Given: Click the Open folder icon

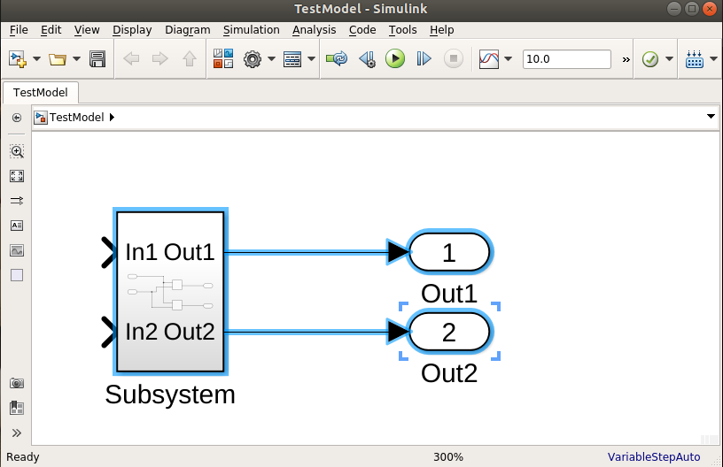Looking at the screenshot, I should pos(58,59).
